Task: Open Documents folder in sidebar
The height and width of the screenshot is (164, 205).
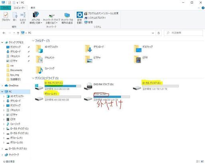Action: pyautogui.click(x=14, y=70)
